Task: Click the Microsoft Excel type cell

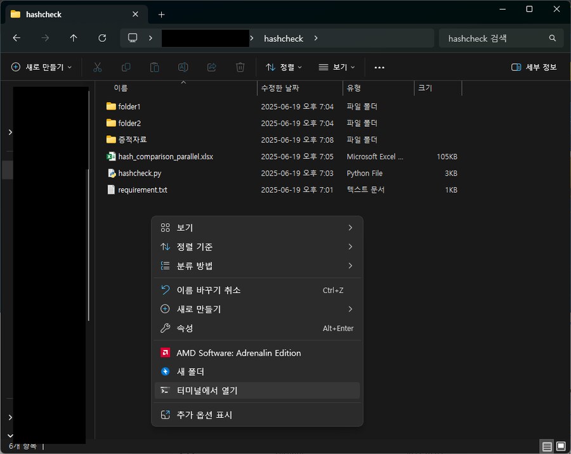Action: 375,157
